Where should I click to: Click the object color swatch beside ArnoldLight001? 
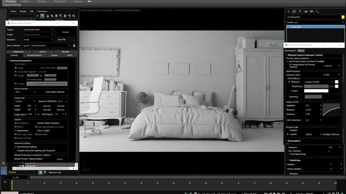pos(343,17)
